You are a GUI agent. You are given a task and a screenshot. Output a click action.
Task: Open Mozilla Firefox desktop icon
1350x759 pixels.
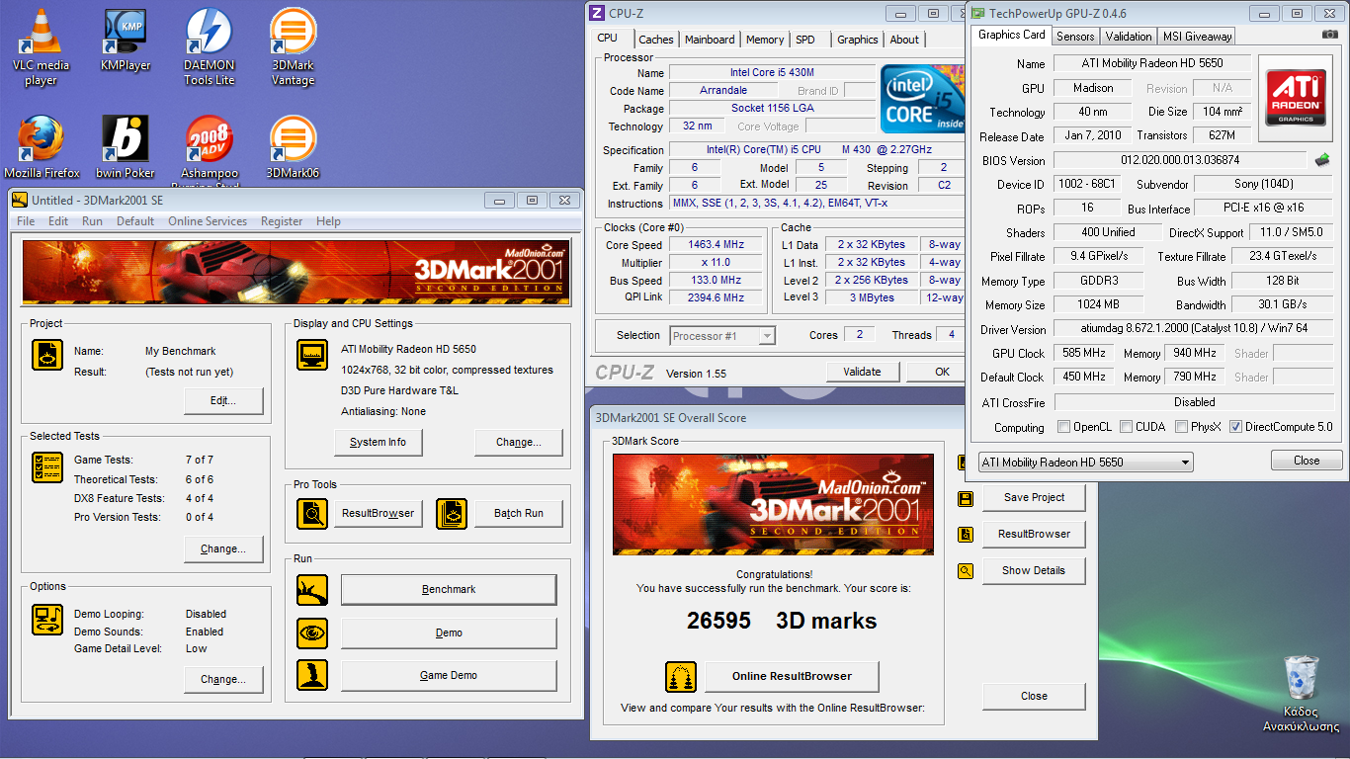point(42,147)
